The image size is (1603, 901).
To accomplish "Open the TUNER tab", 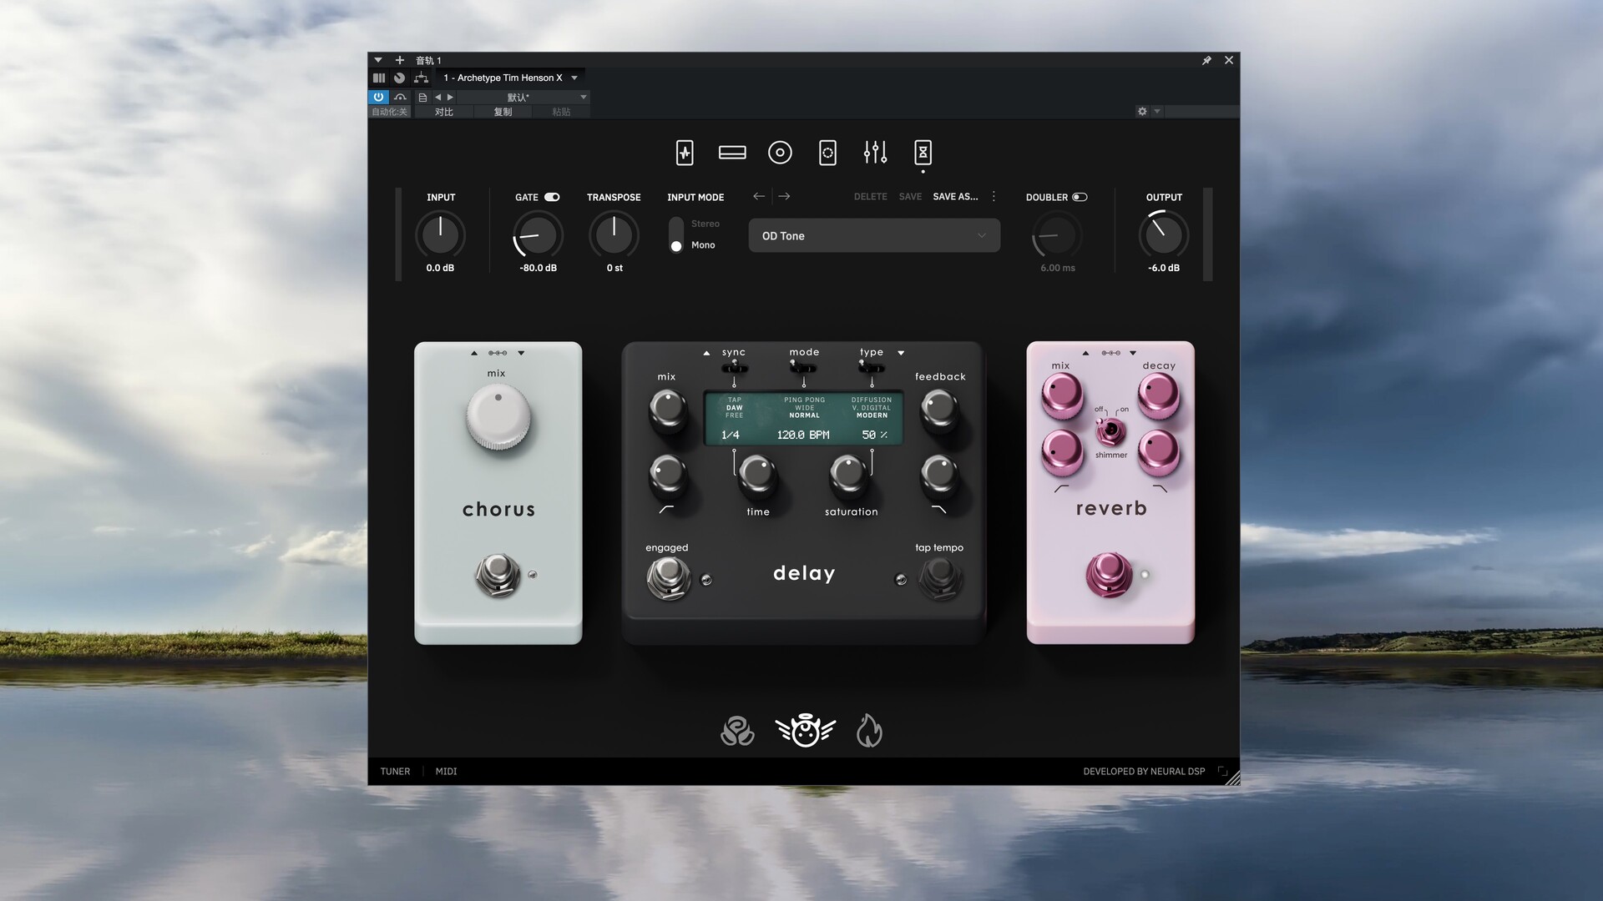I will coord(395,772).
